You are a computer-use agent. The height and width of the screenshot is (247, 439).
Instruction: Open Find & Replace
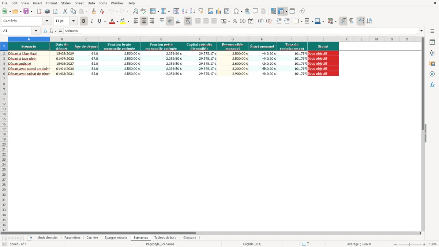[135, 11]
